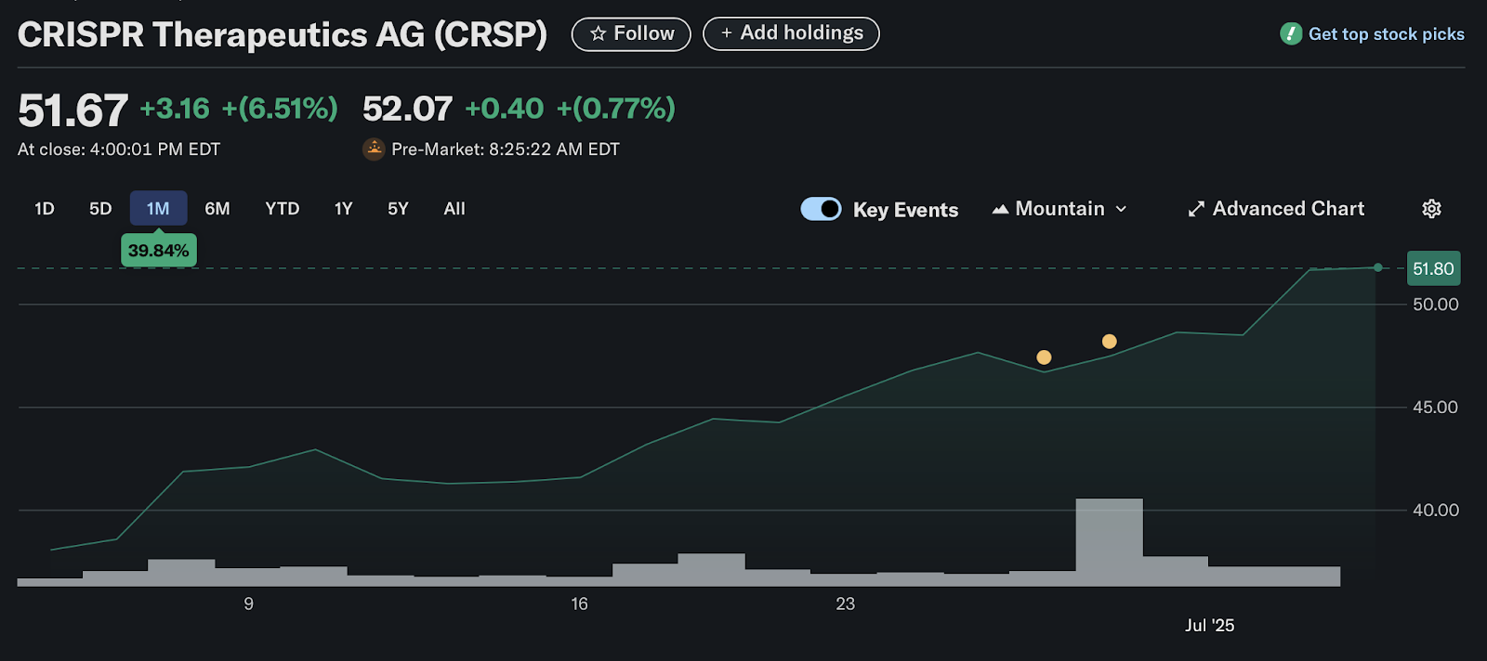Open the Get top stock picks link

(1386, 34)
